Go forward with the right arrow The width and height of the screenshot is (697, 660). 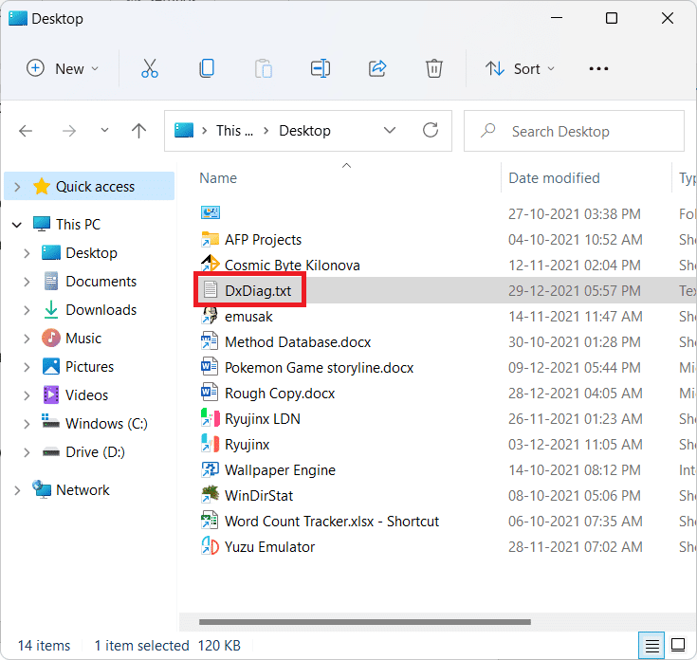[x=69, y=131]
